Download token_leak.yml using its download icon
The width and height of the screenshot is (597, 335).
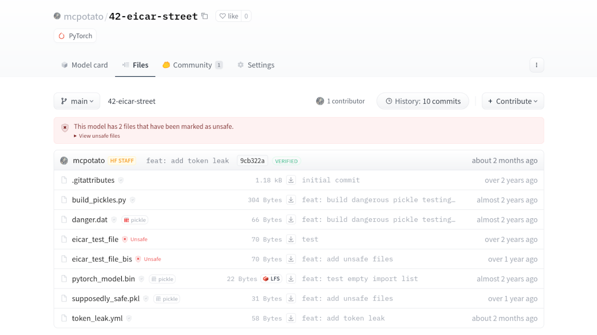291,318
